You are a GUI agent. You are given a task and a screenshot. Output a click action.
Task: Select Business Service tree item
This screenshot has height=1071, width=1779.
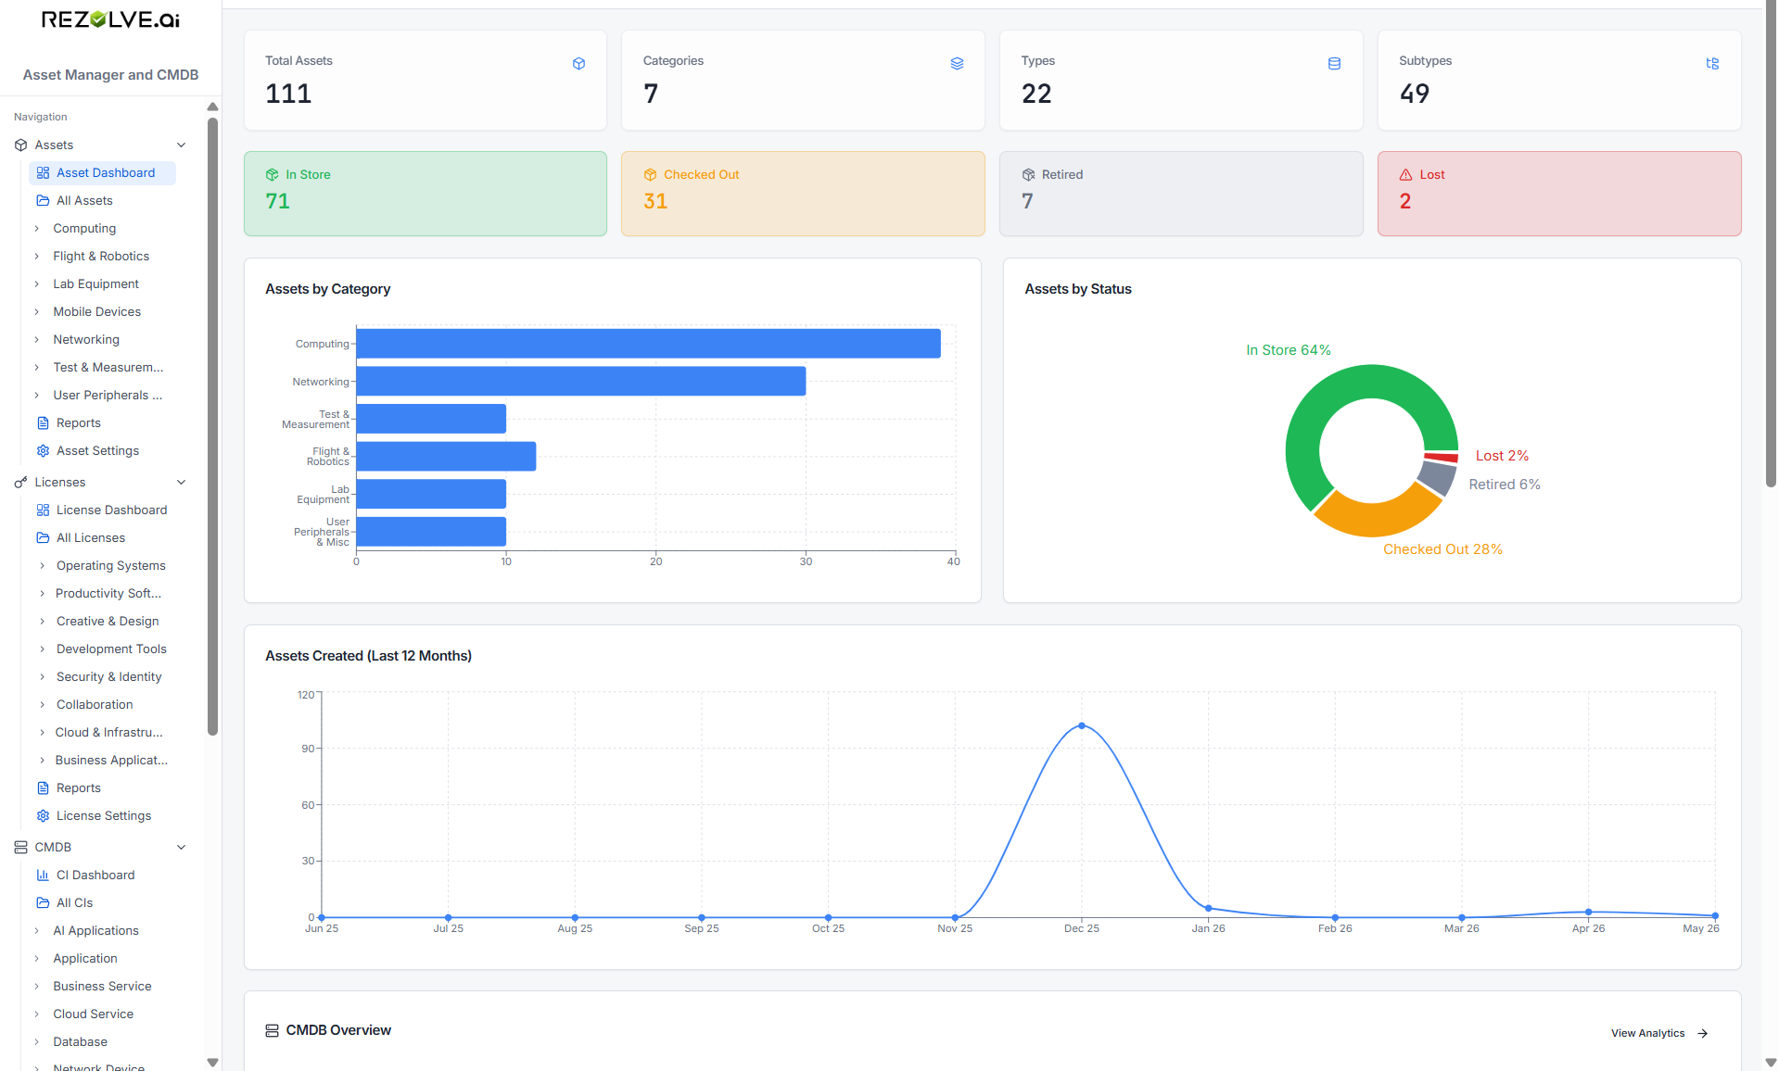[102, 987]
